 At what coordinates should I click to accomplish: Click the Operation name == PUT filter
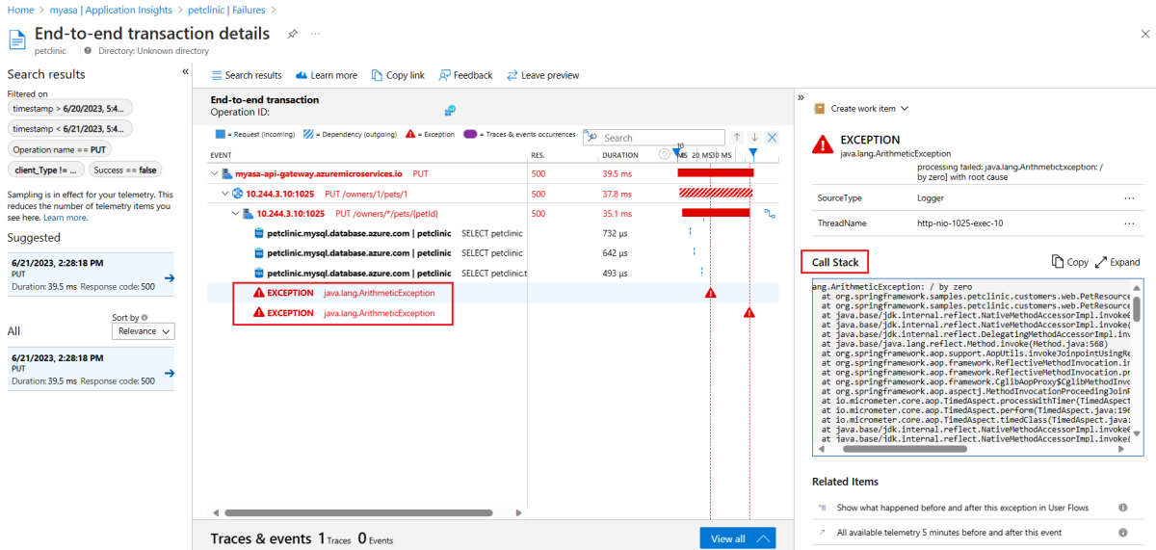[60, 149]
